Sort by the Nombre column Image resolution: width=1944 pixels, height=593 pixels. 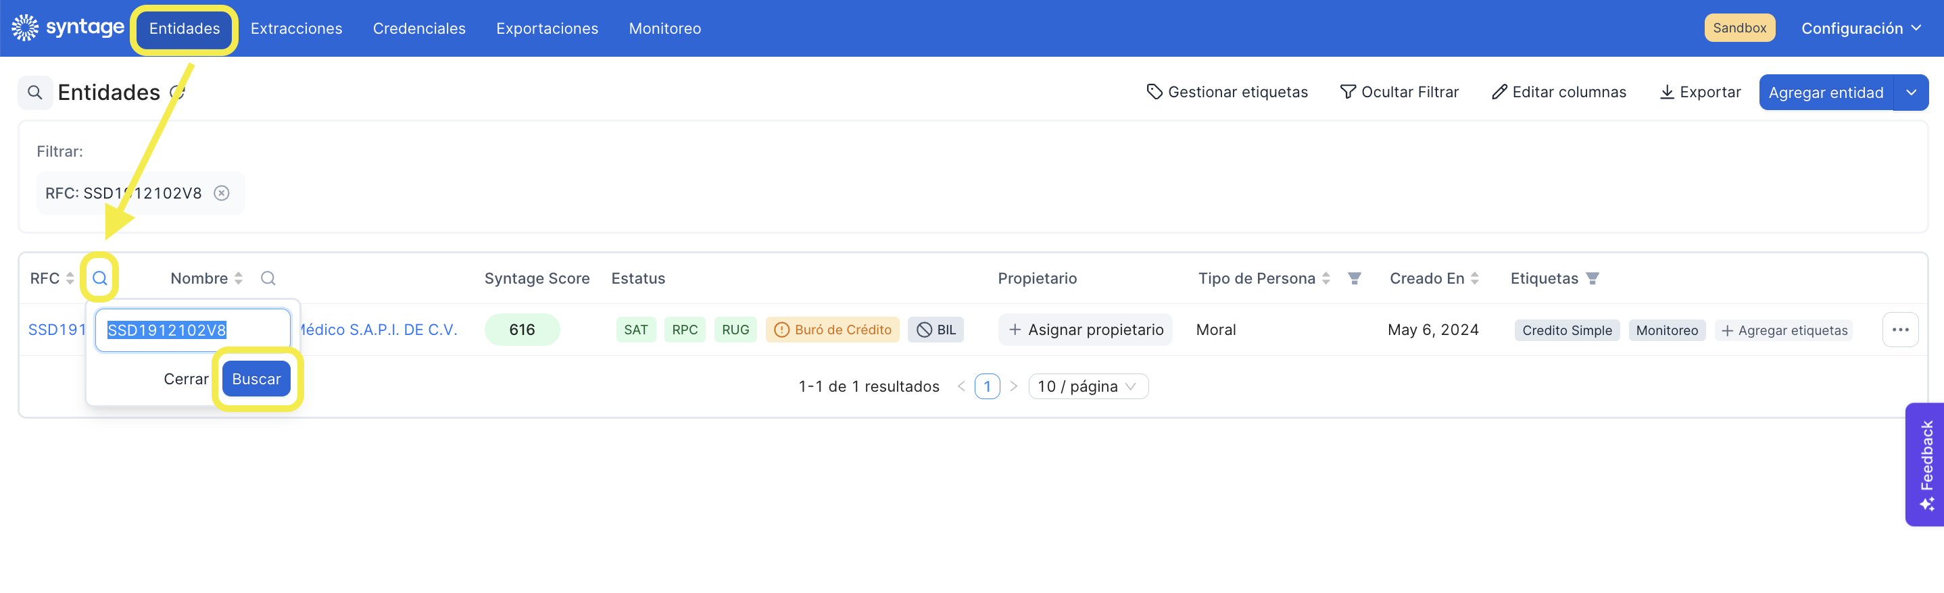(239, 278)
